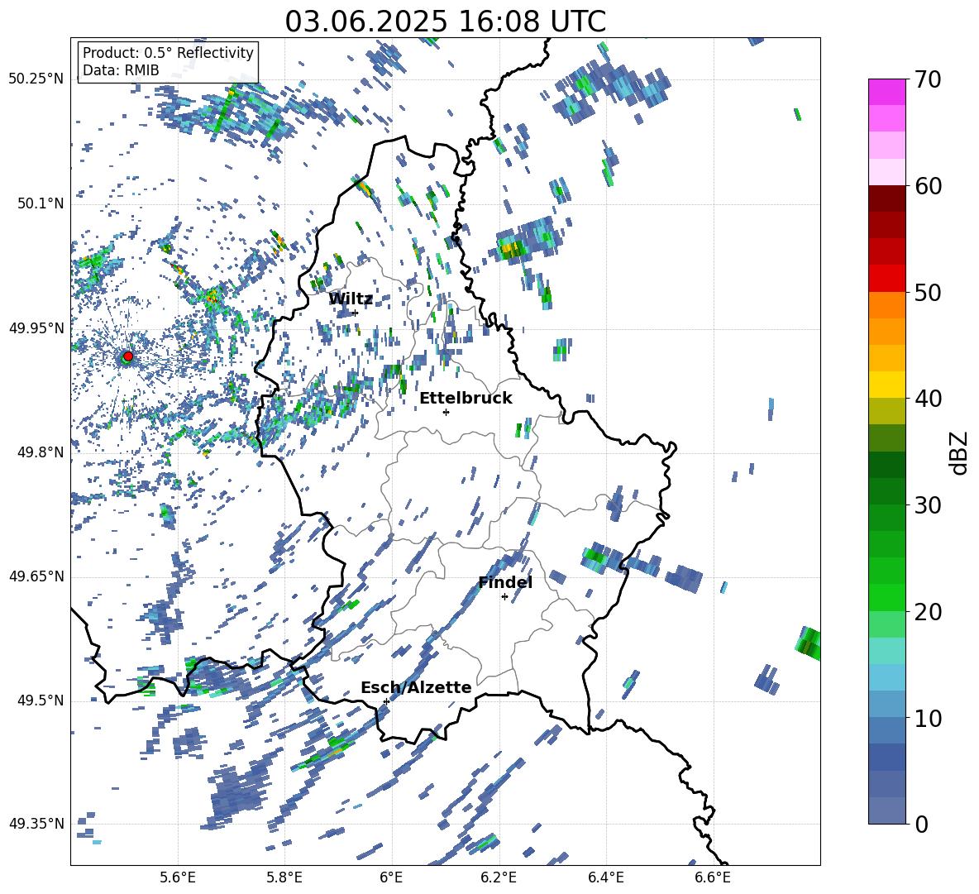Click 'Product: 0.5° Reflectivity' text
The image size is (979, 894).
168,52
